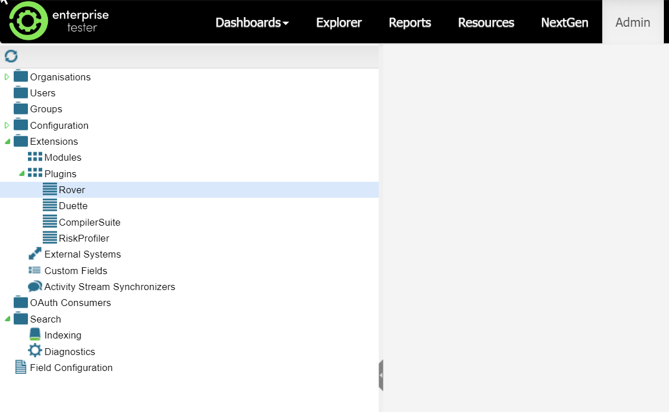This screenshot has width=669, height=412.
Task: Collapse the Extensions tree node
Action: (7, 141)
